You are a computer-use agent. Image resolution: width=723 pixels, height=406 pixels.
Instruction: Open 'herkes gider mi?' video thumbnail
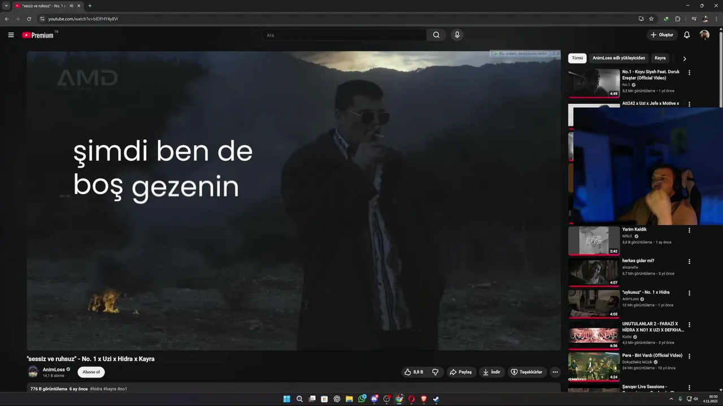pyautogui.click(x=594, y=272)
